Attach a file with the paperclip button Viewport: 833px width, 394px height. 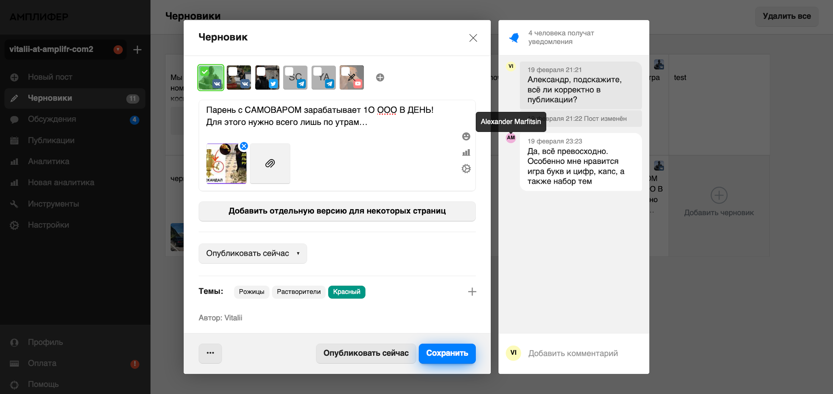tap(270, 164)
